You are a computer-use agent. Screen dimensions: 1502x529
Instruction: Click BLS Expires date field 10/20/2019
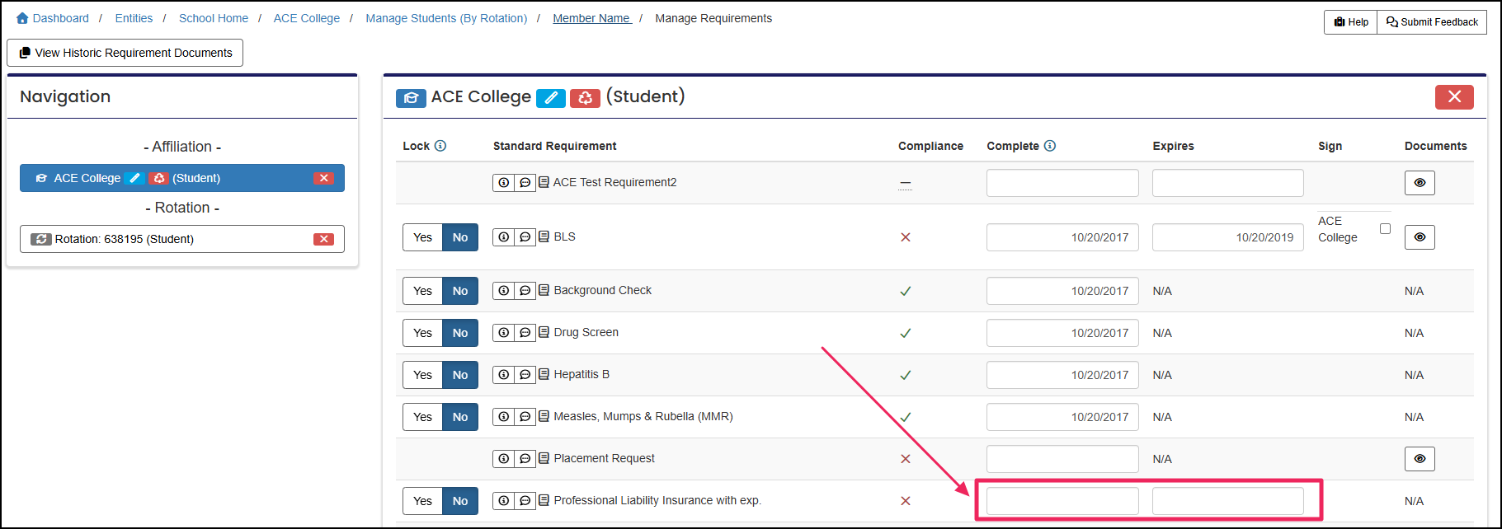click(1227, 237)
